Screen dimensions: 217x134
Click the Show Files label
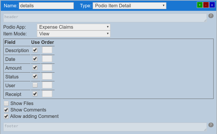click(x=22, y=104)
